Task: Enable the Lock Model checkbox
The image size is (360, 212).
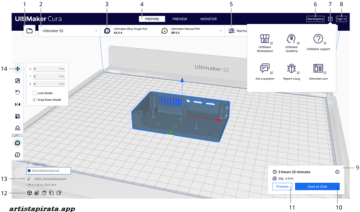Action: tap(35, 93)
